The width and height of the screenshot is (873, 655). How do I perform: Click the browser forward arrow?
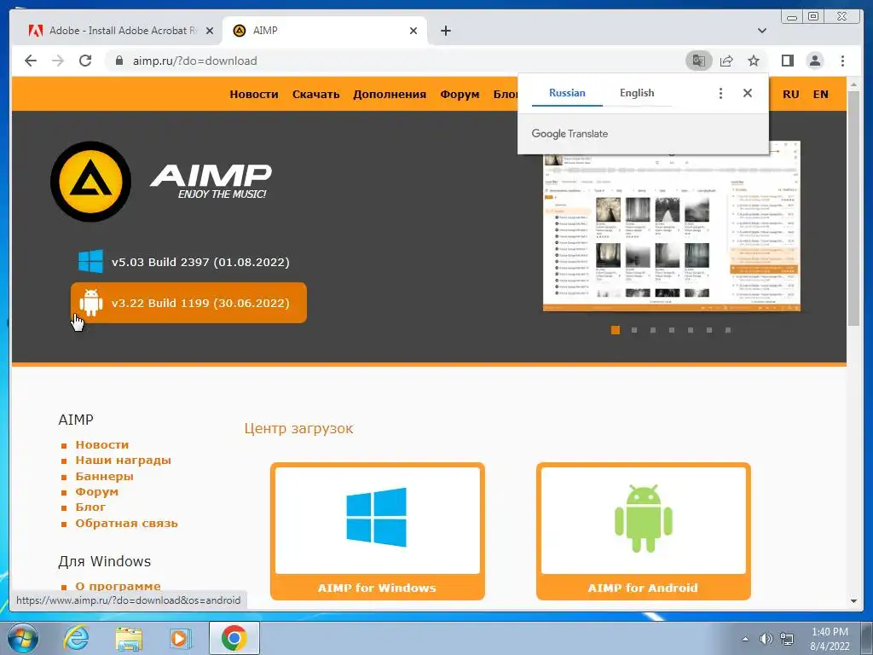(x=58, y=61)
